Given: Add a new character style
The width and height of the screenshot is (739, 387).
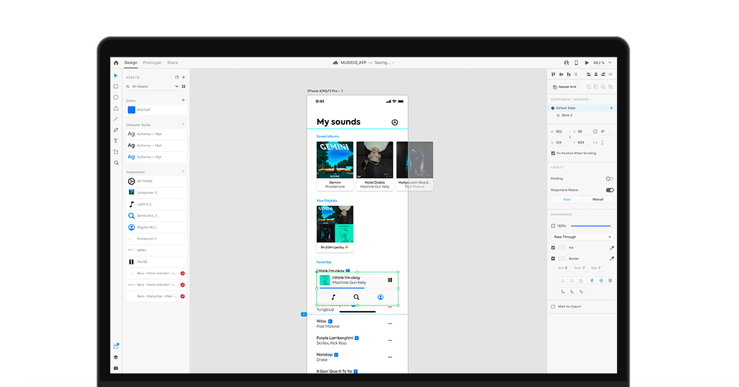Looking at the screenshot, I should click(x=183, y=124).
